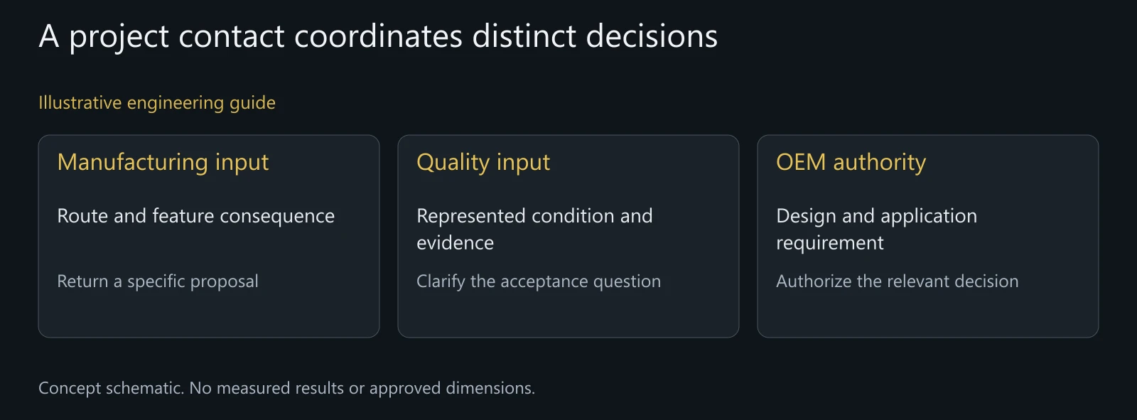Open the OEM authority card
The height and width of the screenshot is (420, 1137).
(x=928, y=236)
